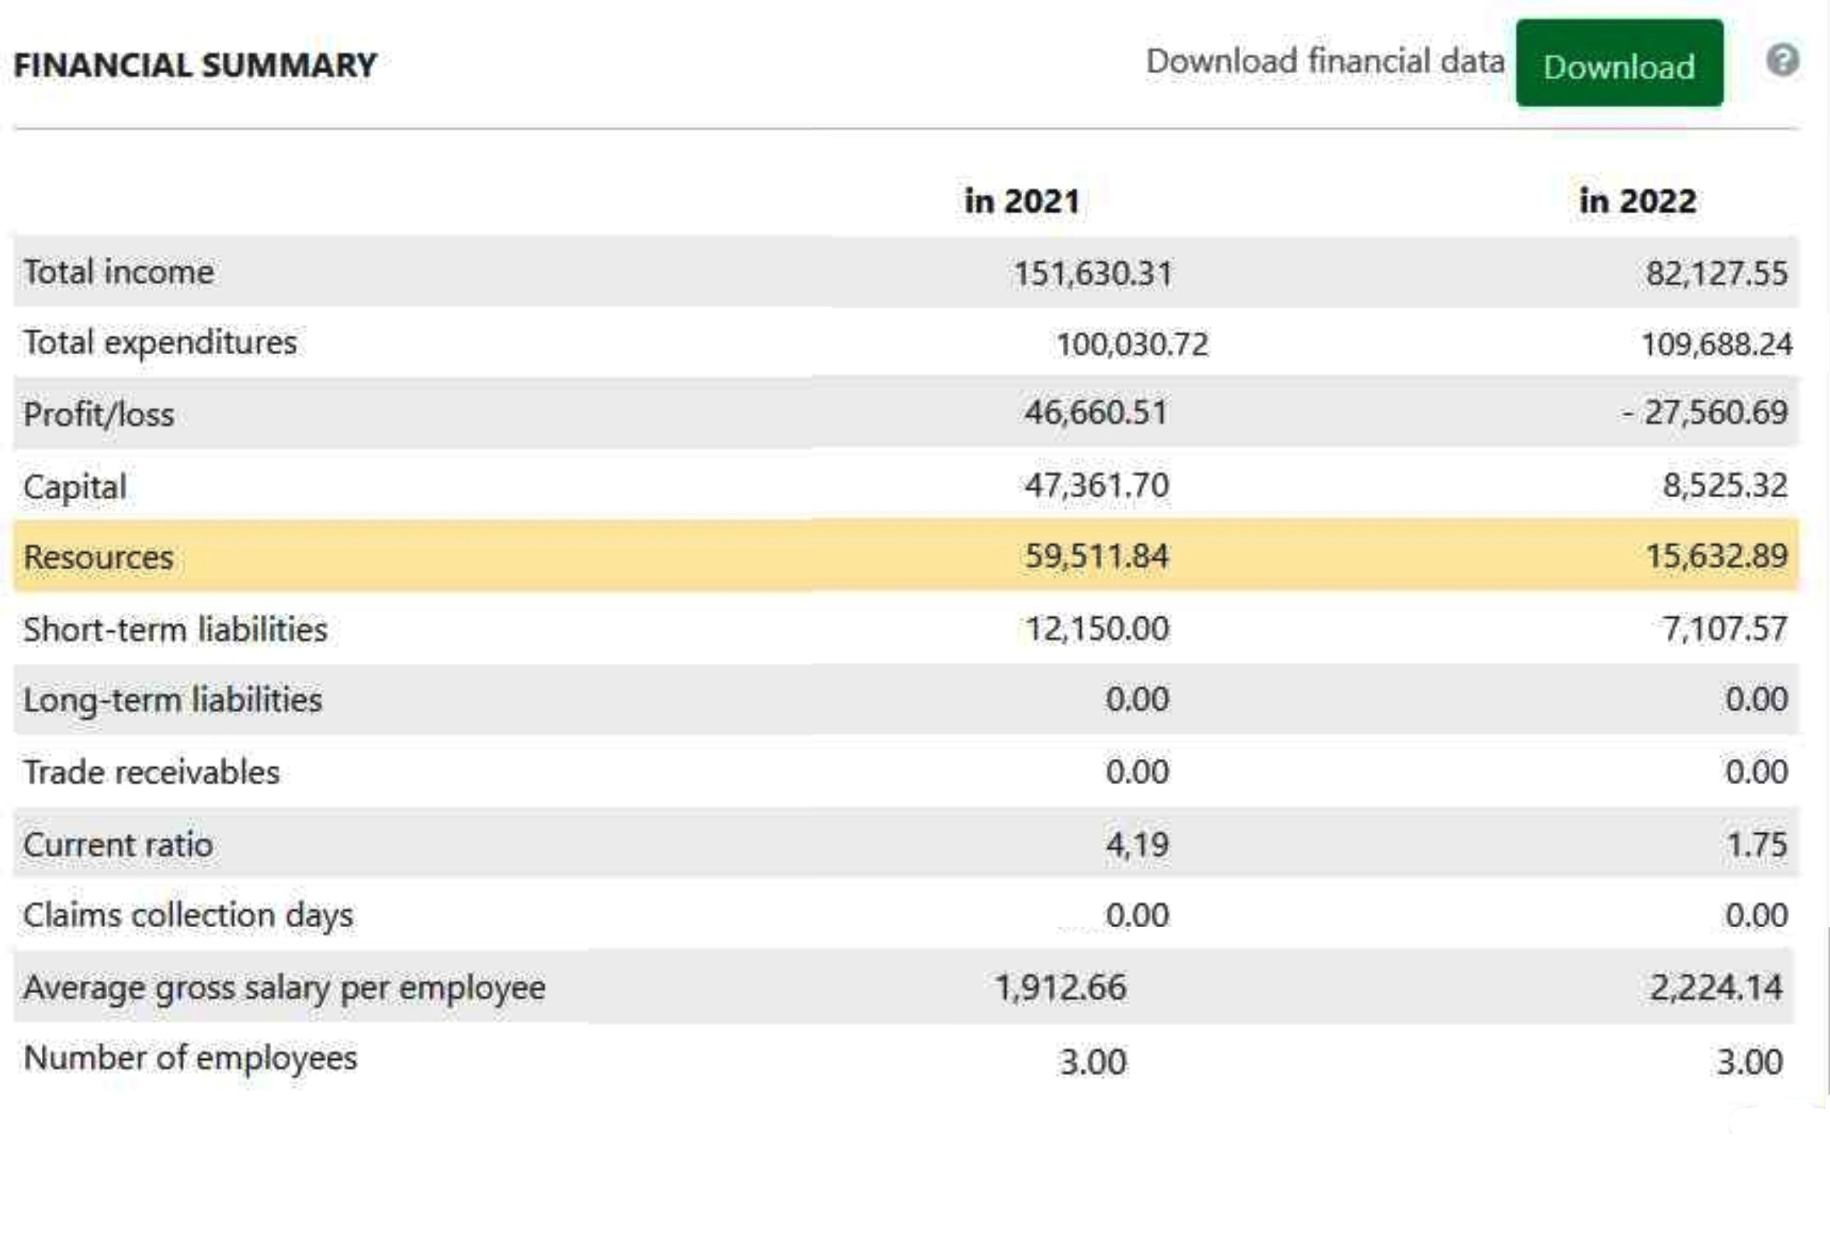Select Claims collection days 2021 value 0.00
Image resolution: width=1830 pixels, height=1233 pixels.
(1137, 915)
